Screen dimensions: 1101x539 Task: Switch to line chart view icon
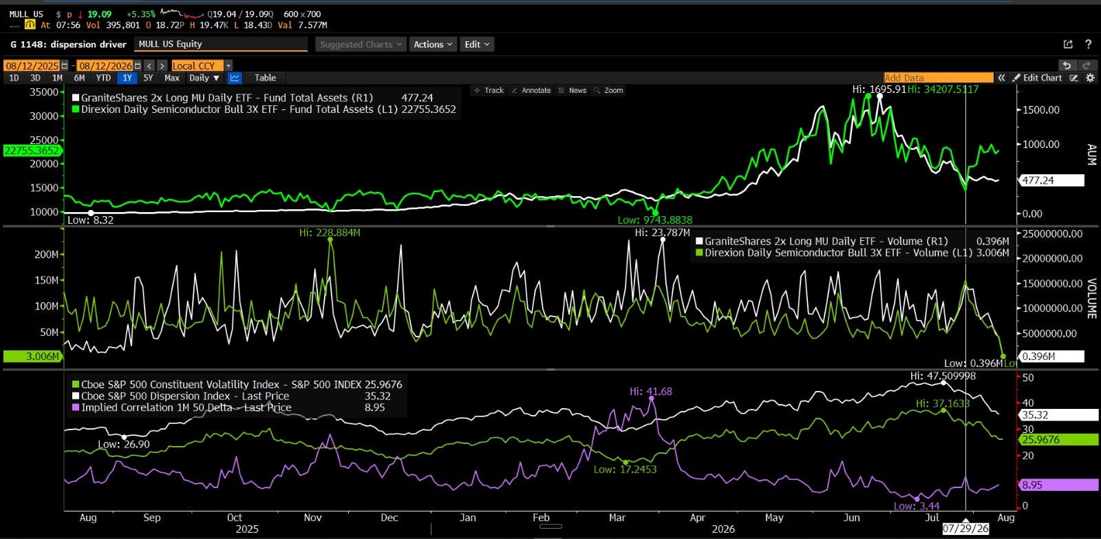[235, 78]
